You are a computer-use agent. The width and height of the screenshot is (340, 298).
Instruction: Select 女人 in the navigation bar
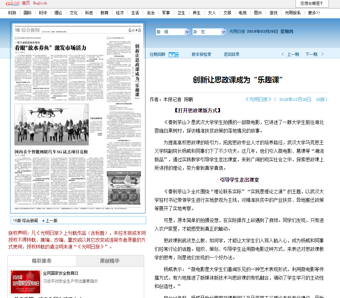point(212,13)
